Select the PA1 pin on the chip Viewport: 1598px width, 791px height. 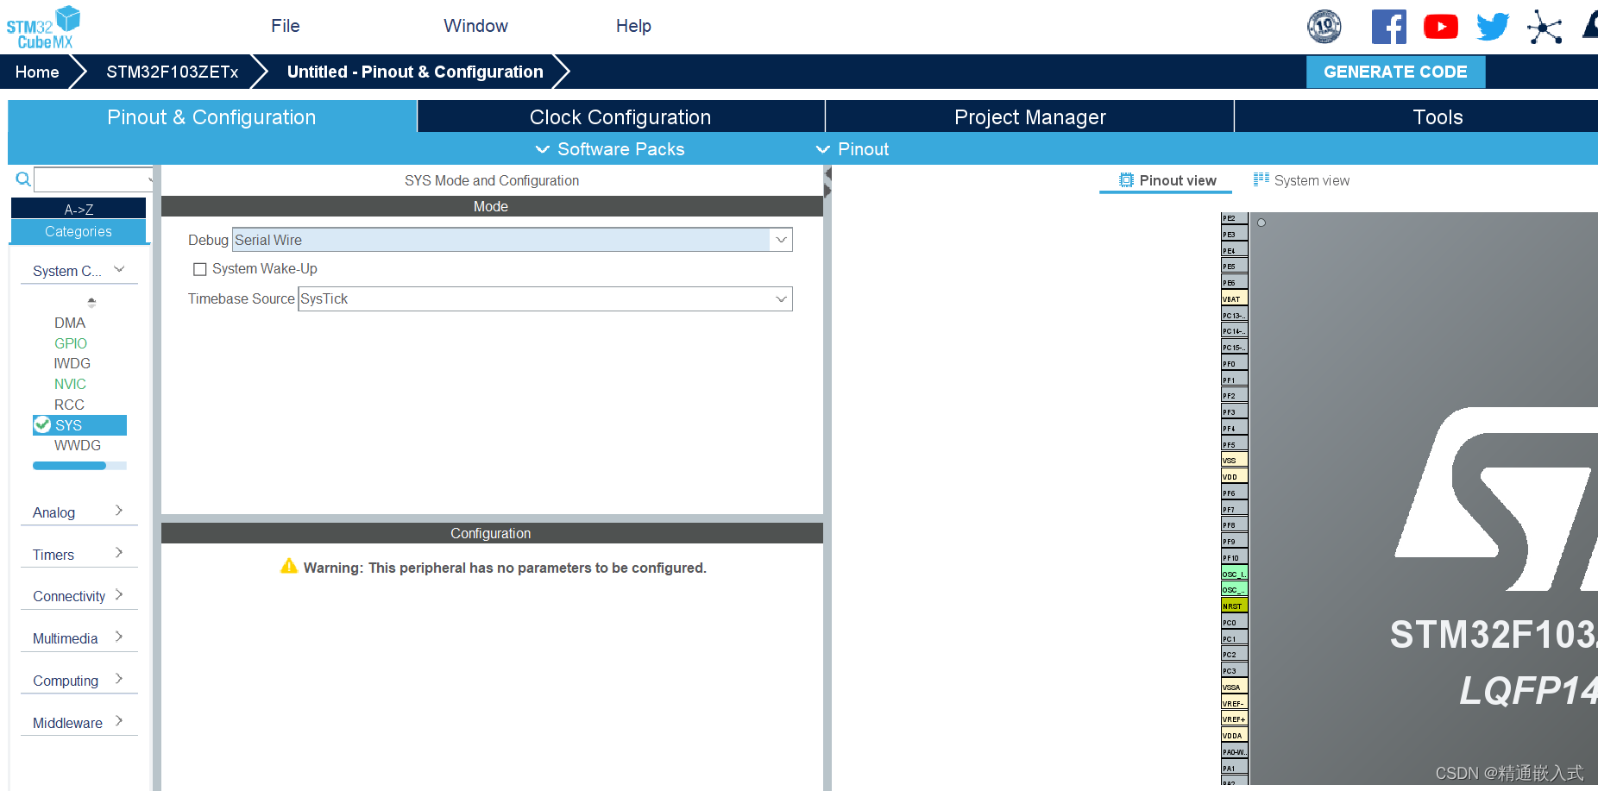tap(1234, 768)
